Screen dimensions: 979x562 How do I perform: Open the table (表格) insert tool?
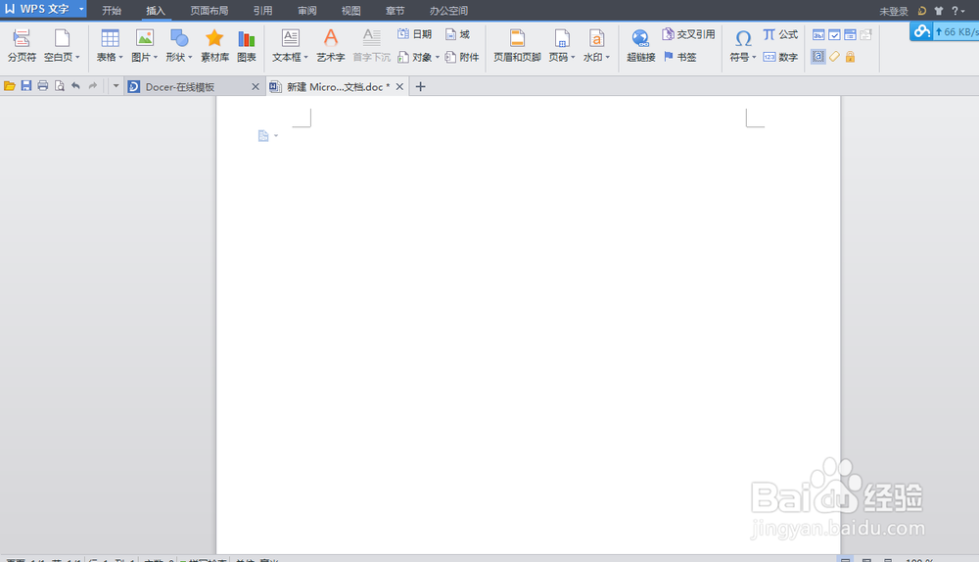(110, 39)
